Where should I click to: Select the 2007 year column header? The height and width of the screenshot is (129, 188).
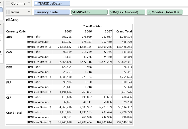(x=108, y=31)
